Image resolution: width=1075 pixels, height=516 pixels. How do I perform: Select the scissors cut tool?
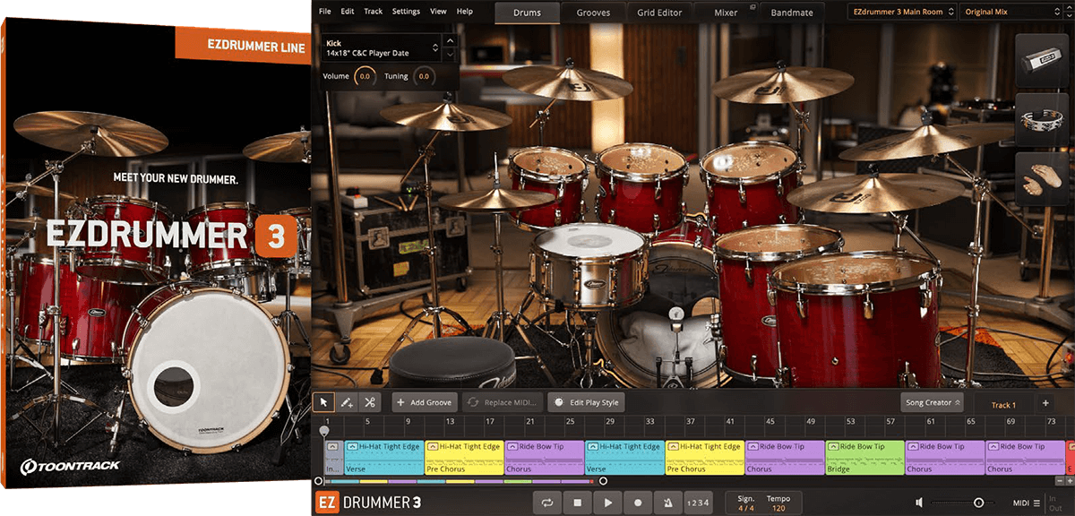(368, 401)
